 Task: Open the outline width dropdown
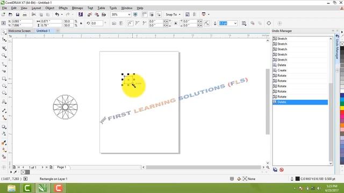pos(235,23)
